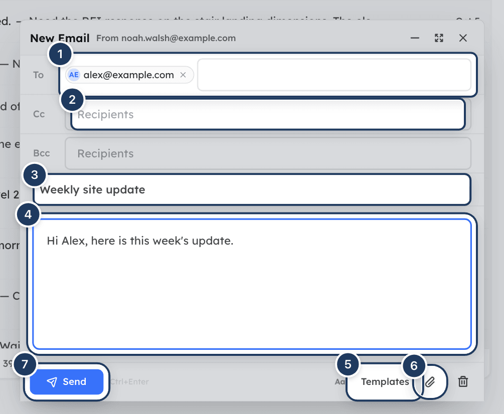The height and width of the screenshot is (414, 504).
Task: Minimize the New Email window
Action: [x=415, y=38]
